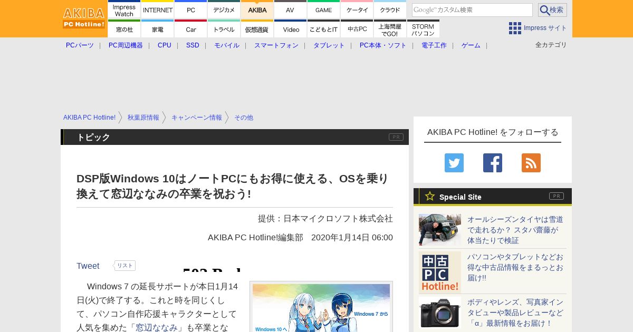Open the INTERNET Watch tab
633x332 pixels.
[158, 9]
